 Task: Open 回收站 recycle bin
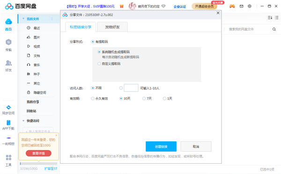point(31,111)
